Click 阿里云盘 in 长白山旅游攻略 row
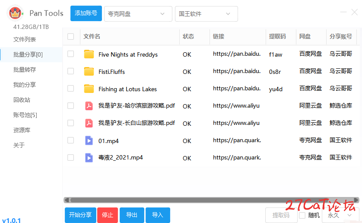 point(311,123)
